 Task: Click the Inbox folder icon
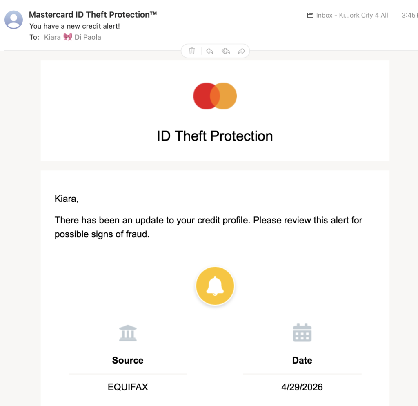(x=310, y=15)
